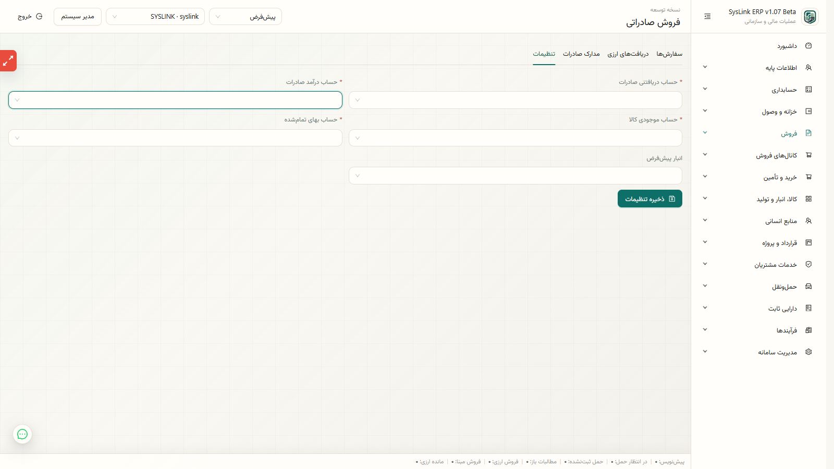Click the فروش document icon
Screen dimensions: 834x469
pyautogui.click(x=808, y=133)
